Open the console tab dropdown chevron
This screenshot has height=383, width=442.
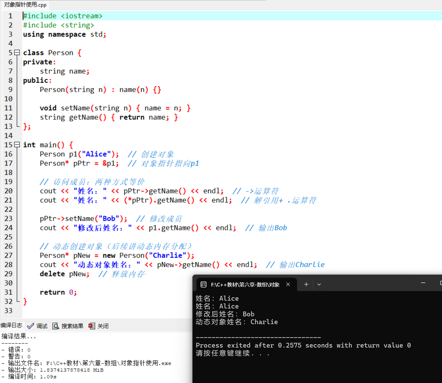(x=319, y=284)
